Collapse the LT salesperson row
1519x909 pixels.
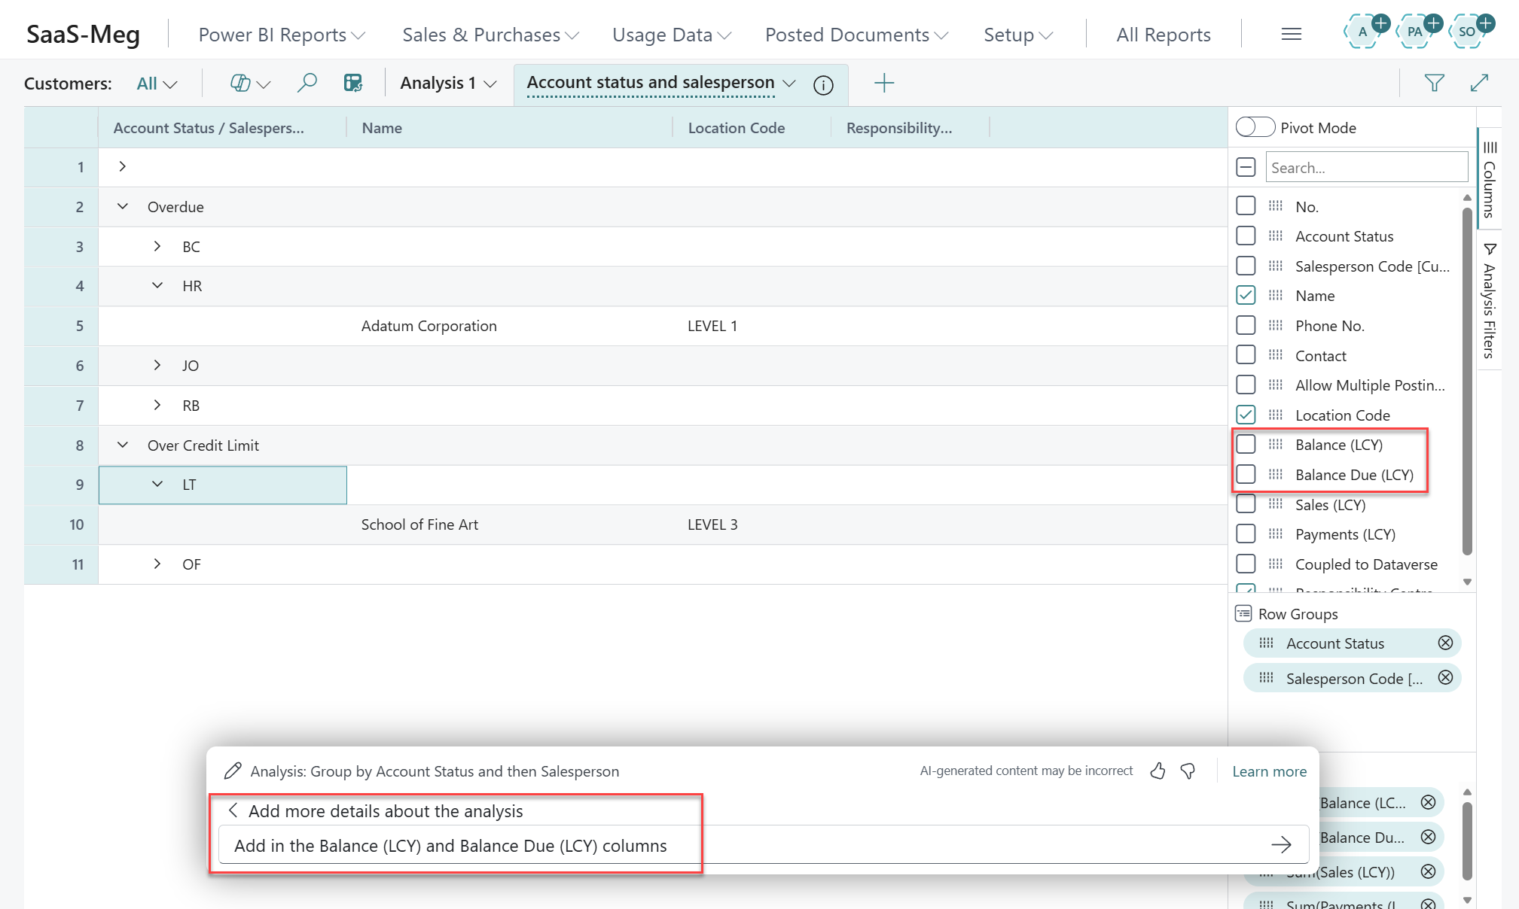pos(157,485)
